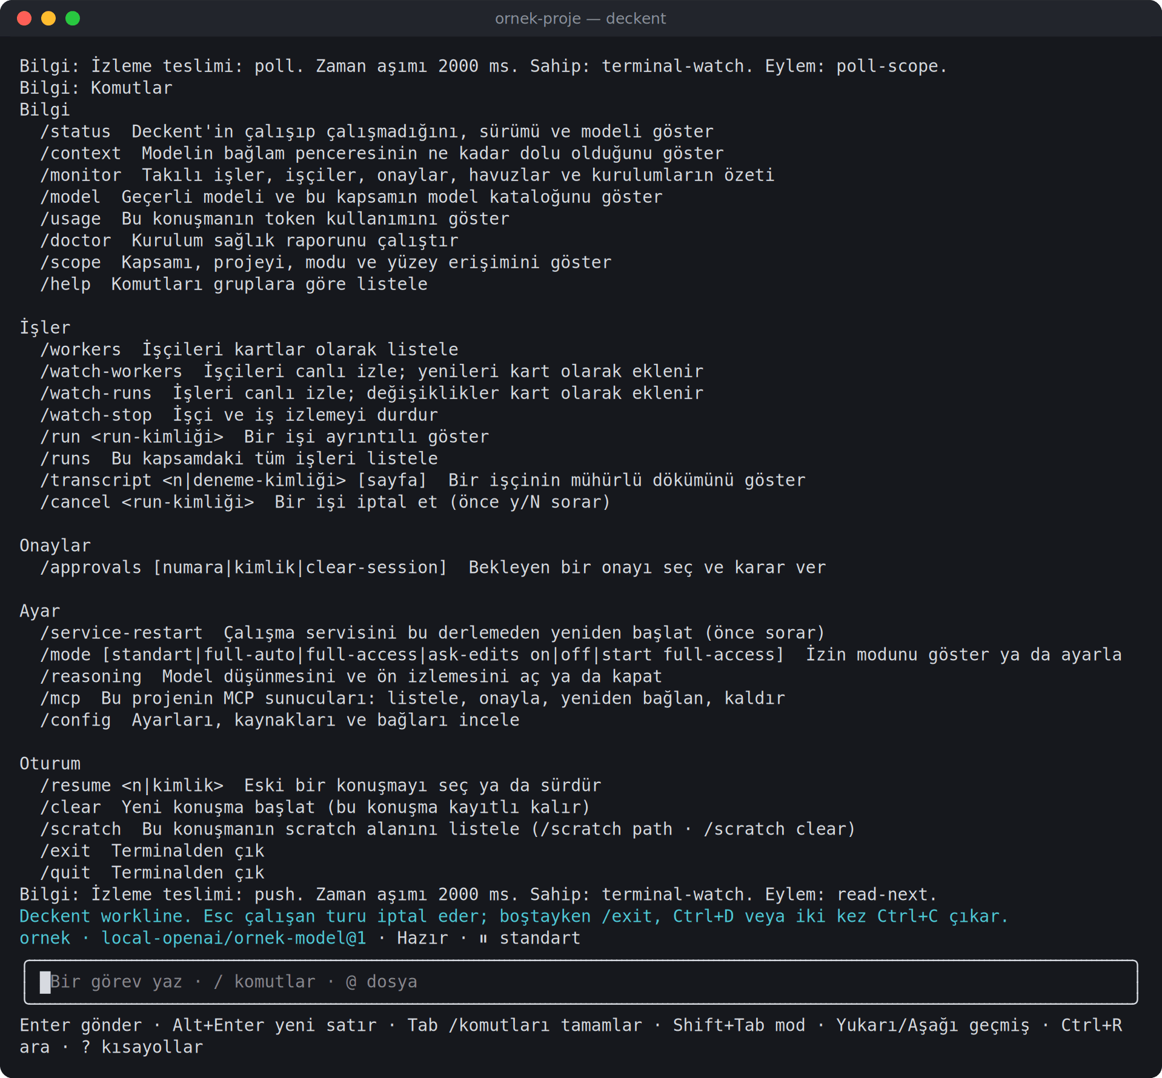1162x1078 pixels.
Task: Click the 'Ayar' group heading
Action: (40, 611)
